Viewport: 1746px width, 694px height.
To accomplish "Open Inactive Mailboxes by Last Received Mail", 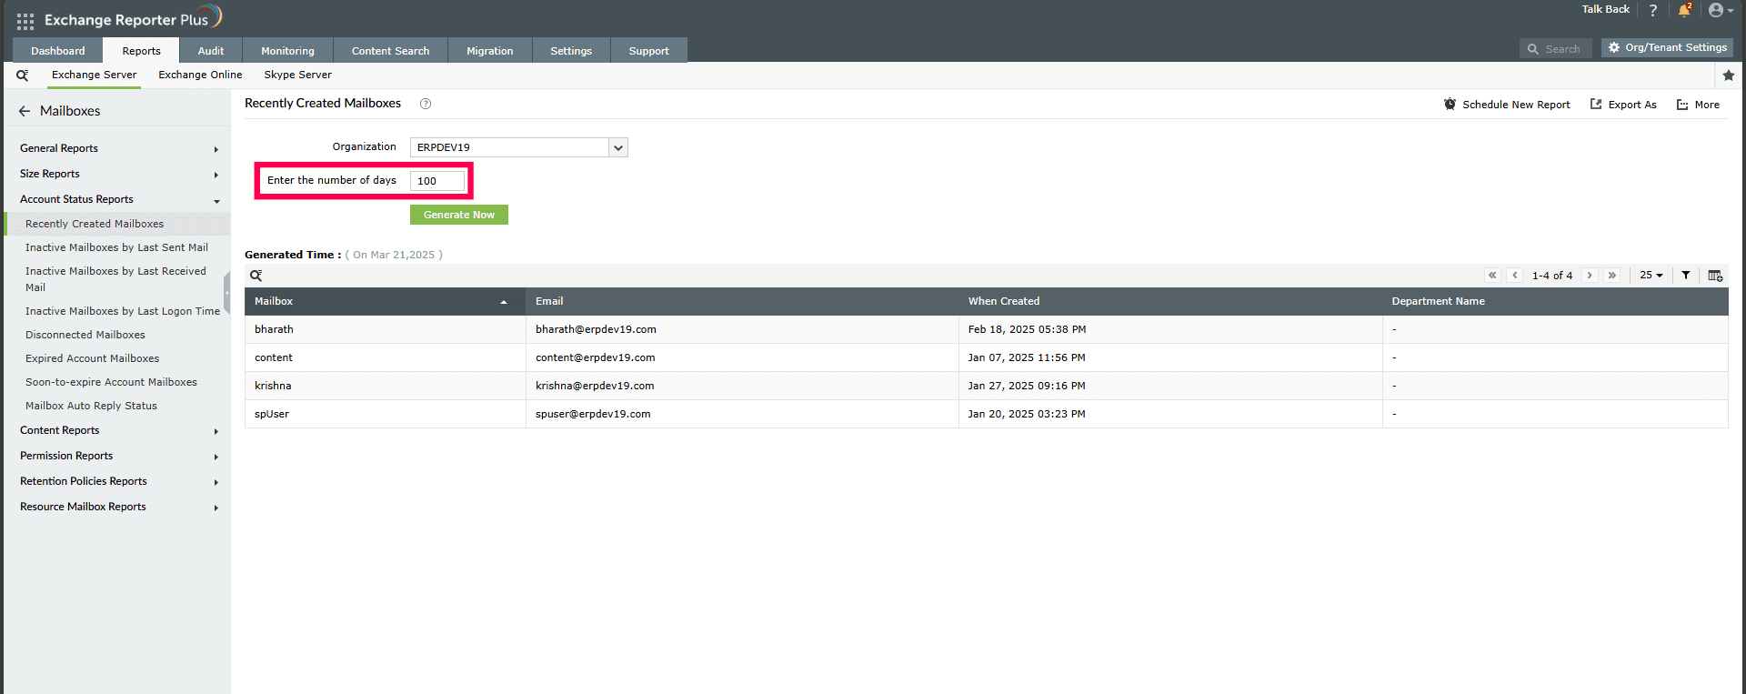I will [115, 279].
